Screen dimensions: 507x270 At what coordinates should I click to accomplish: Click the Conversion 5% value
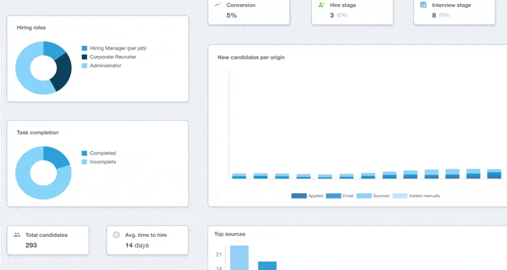(x=231, y=16)
